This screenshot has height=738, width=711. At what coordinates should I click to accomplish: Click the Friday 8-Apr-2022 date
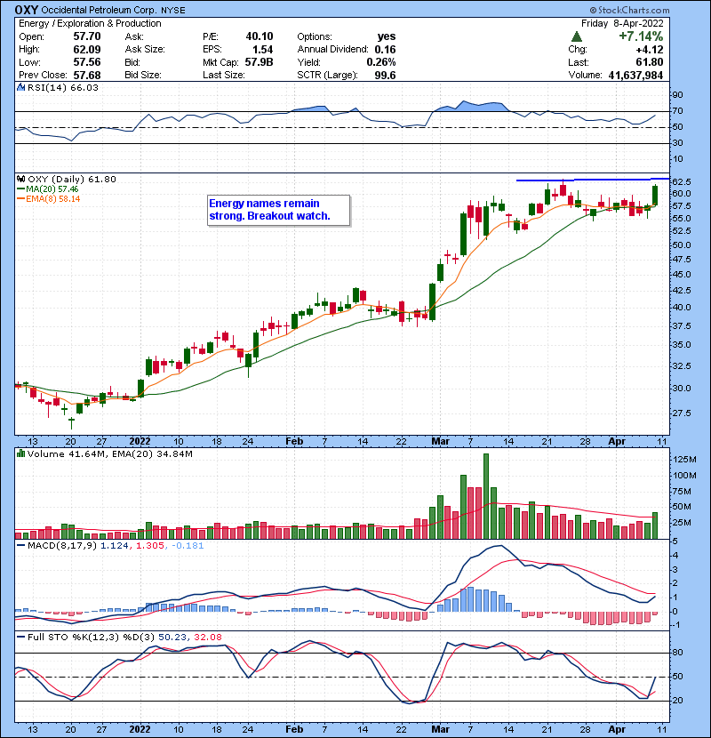tap(622, 23)
